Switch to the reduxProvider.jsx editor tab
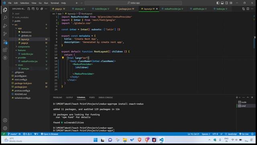Image resolution: width=257 pixels, height=145 pixels. [x=172, y=9]
